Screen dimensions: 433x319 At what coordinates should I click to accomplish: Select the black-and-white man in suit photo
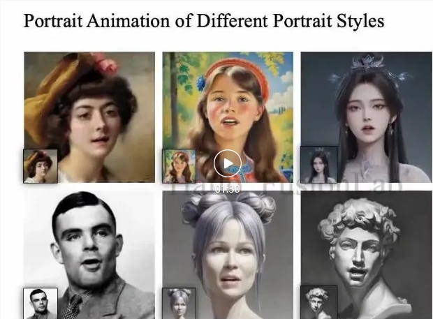89,255
